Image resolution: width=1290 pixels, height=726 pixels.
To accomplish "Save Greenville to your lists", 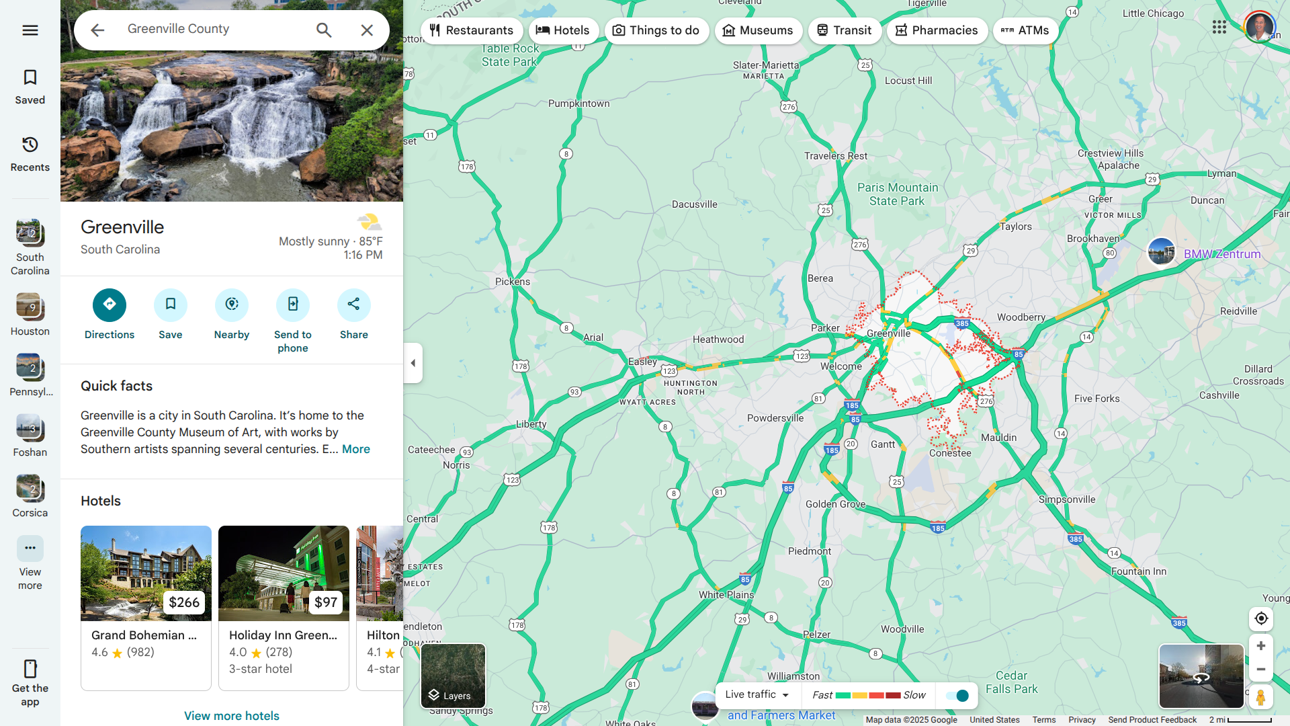I will point(171,305).
